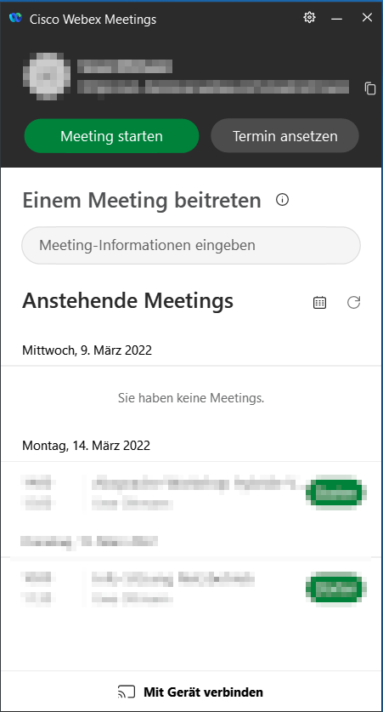Viewport: 383px width, 712px height.
Task: Select the last blurred meeting entry
Action: click(x=191, y=589)
